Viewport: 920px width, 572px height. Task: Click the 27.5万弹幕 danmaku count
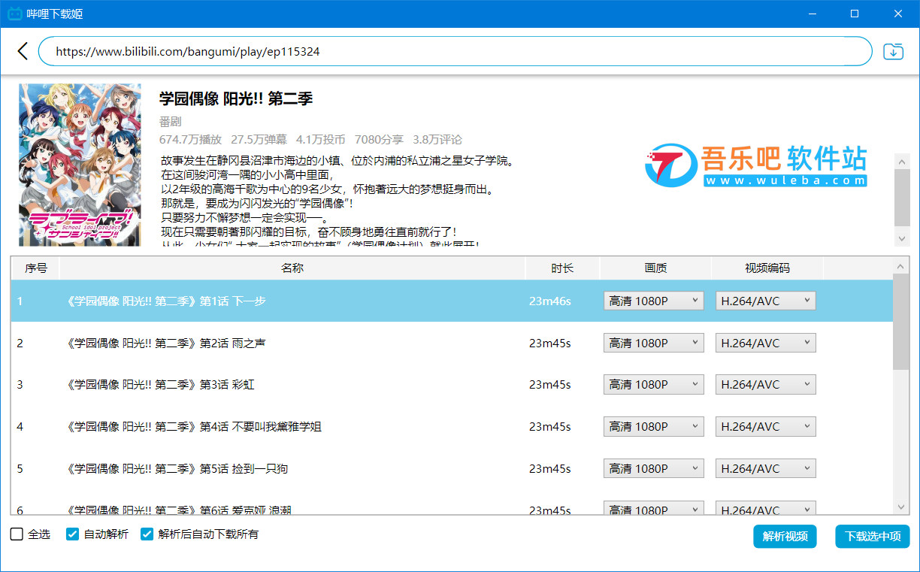(x=259, y=140)
